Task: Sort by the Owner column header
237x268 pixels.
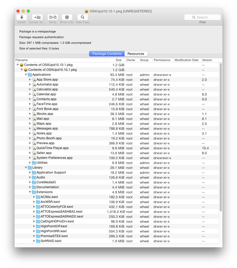Action: pos(132,60)
